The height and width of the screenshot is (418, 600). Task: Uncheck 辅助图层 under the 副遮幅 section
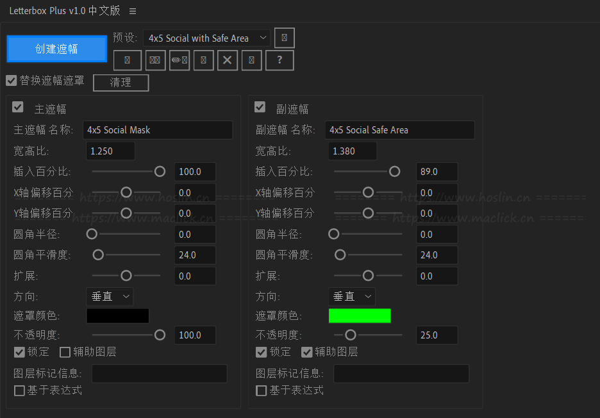307,352
